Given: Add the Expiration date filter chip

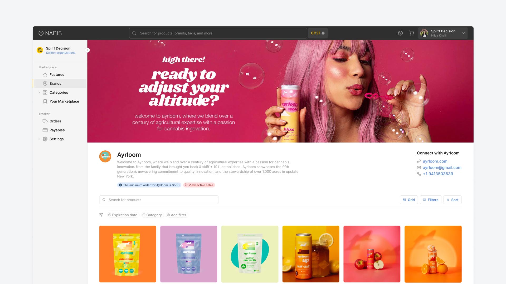Looking at the screenshot, I should [123, 215].
